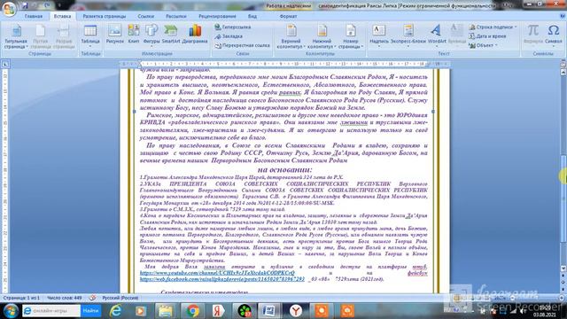Switch to the Вставка tab

point(62,16)
